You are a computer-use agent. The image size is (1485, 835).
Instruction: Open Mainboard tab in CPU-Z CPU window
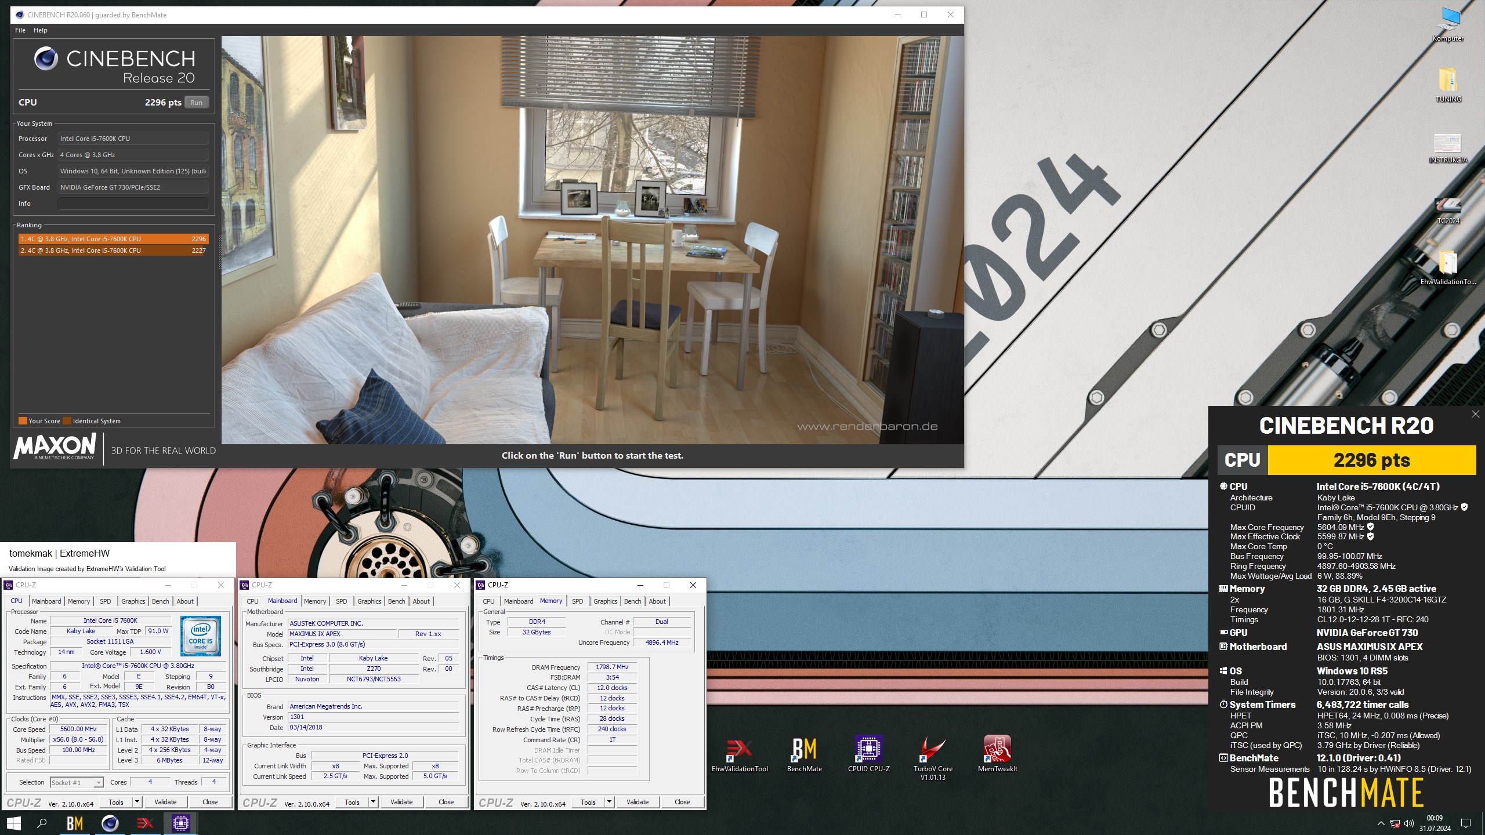pos(46,601)
